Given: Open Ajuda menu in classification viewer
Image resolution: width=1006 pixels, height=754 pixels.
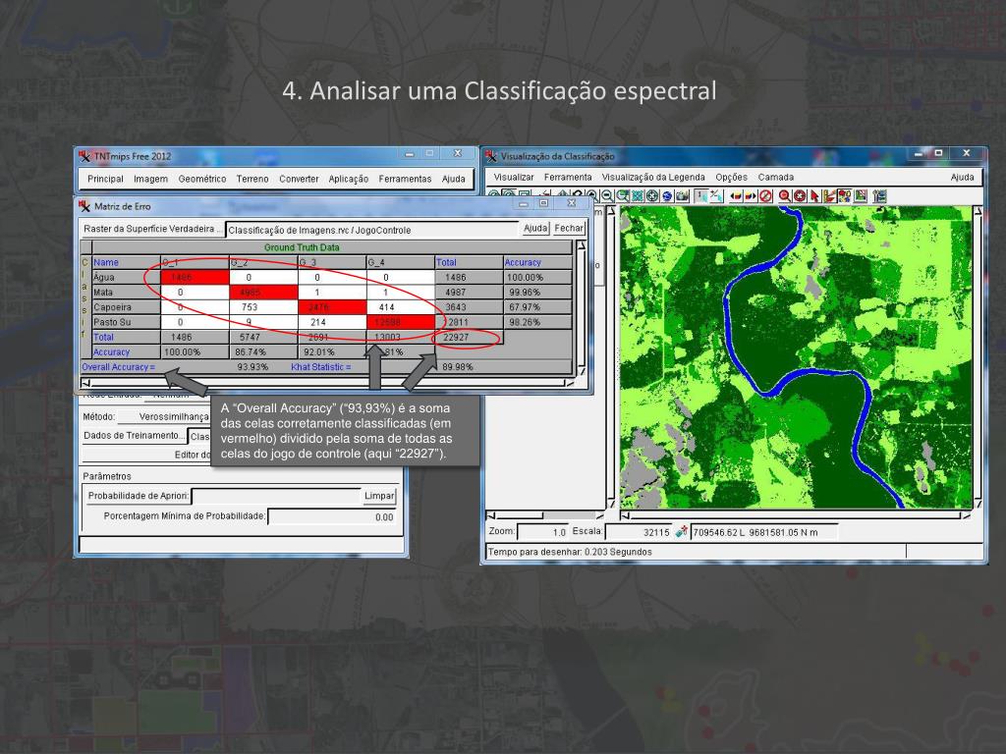Looking at the screenshot, I should pos(962,177).
